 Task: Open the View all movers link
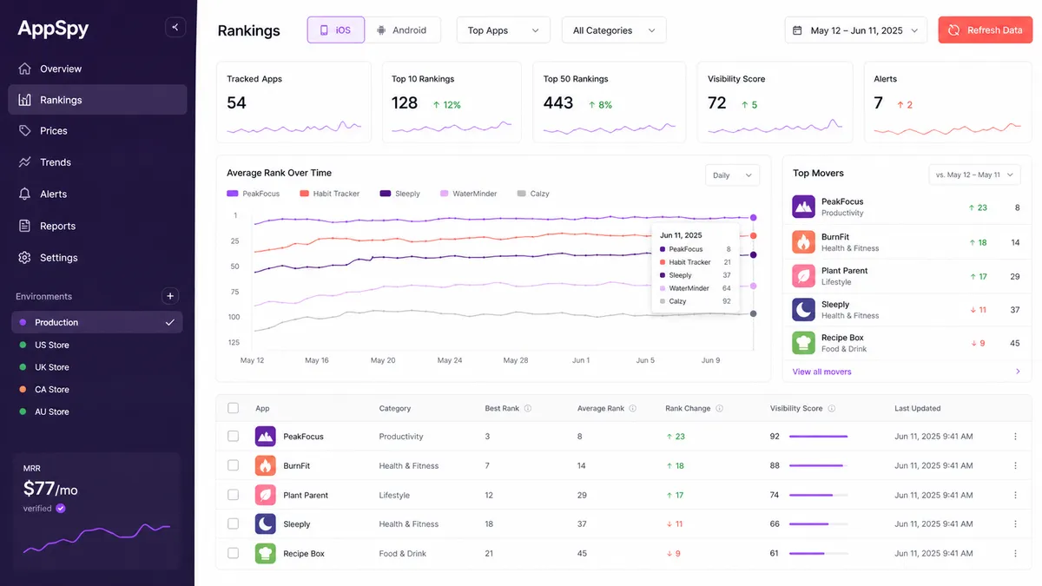(821, 372)
